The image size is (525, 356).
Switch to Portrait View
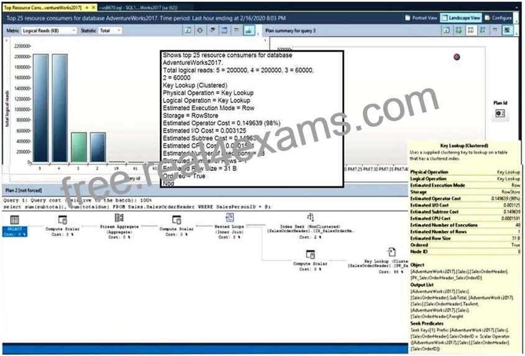[x=421, y=18]
